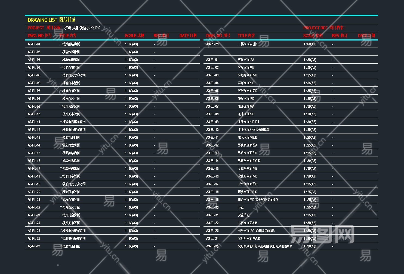Click drawing number "A3-PL-08"

[34, 99]
